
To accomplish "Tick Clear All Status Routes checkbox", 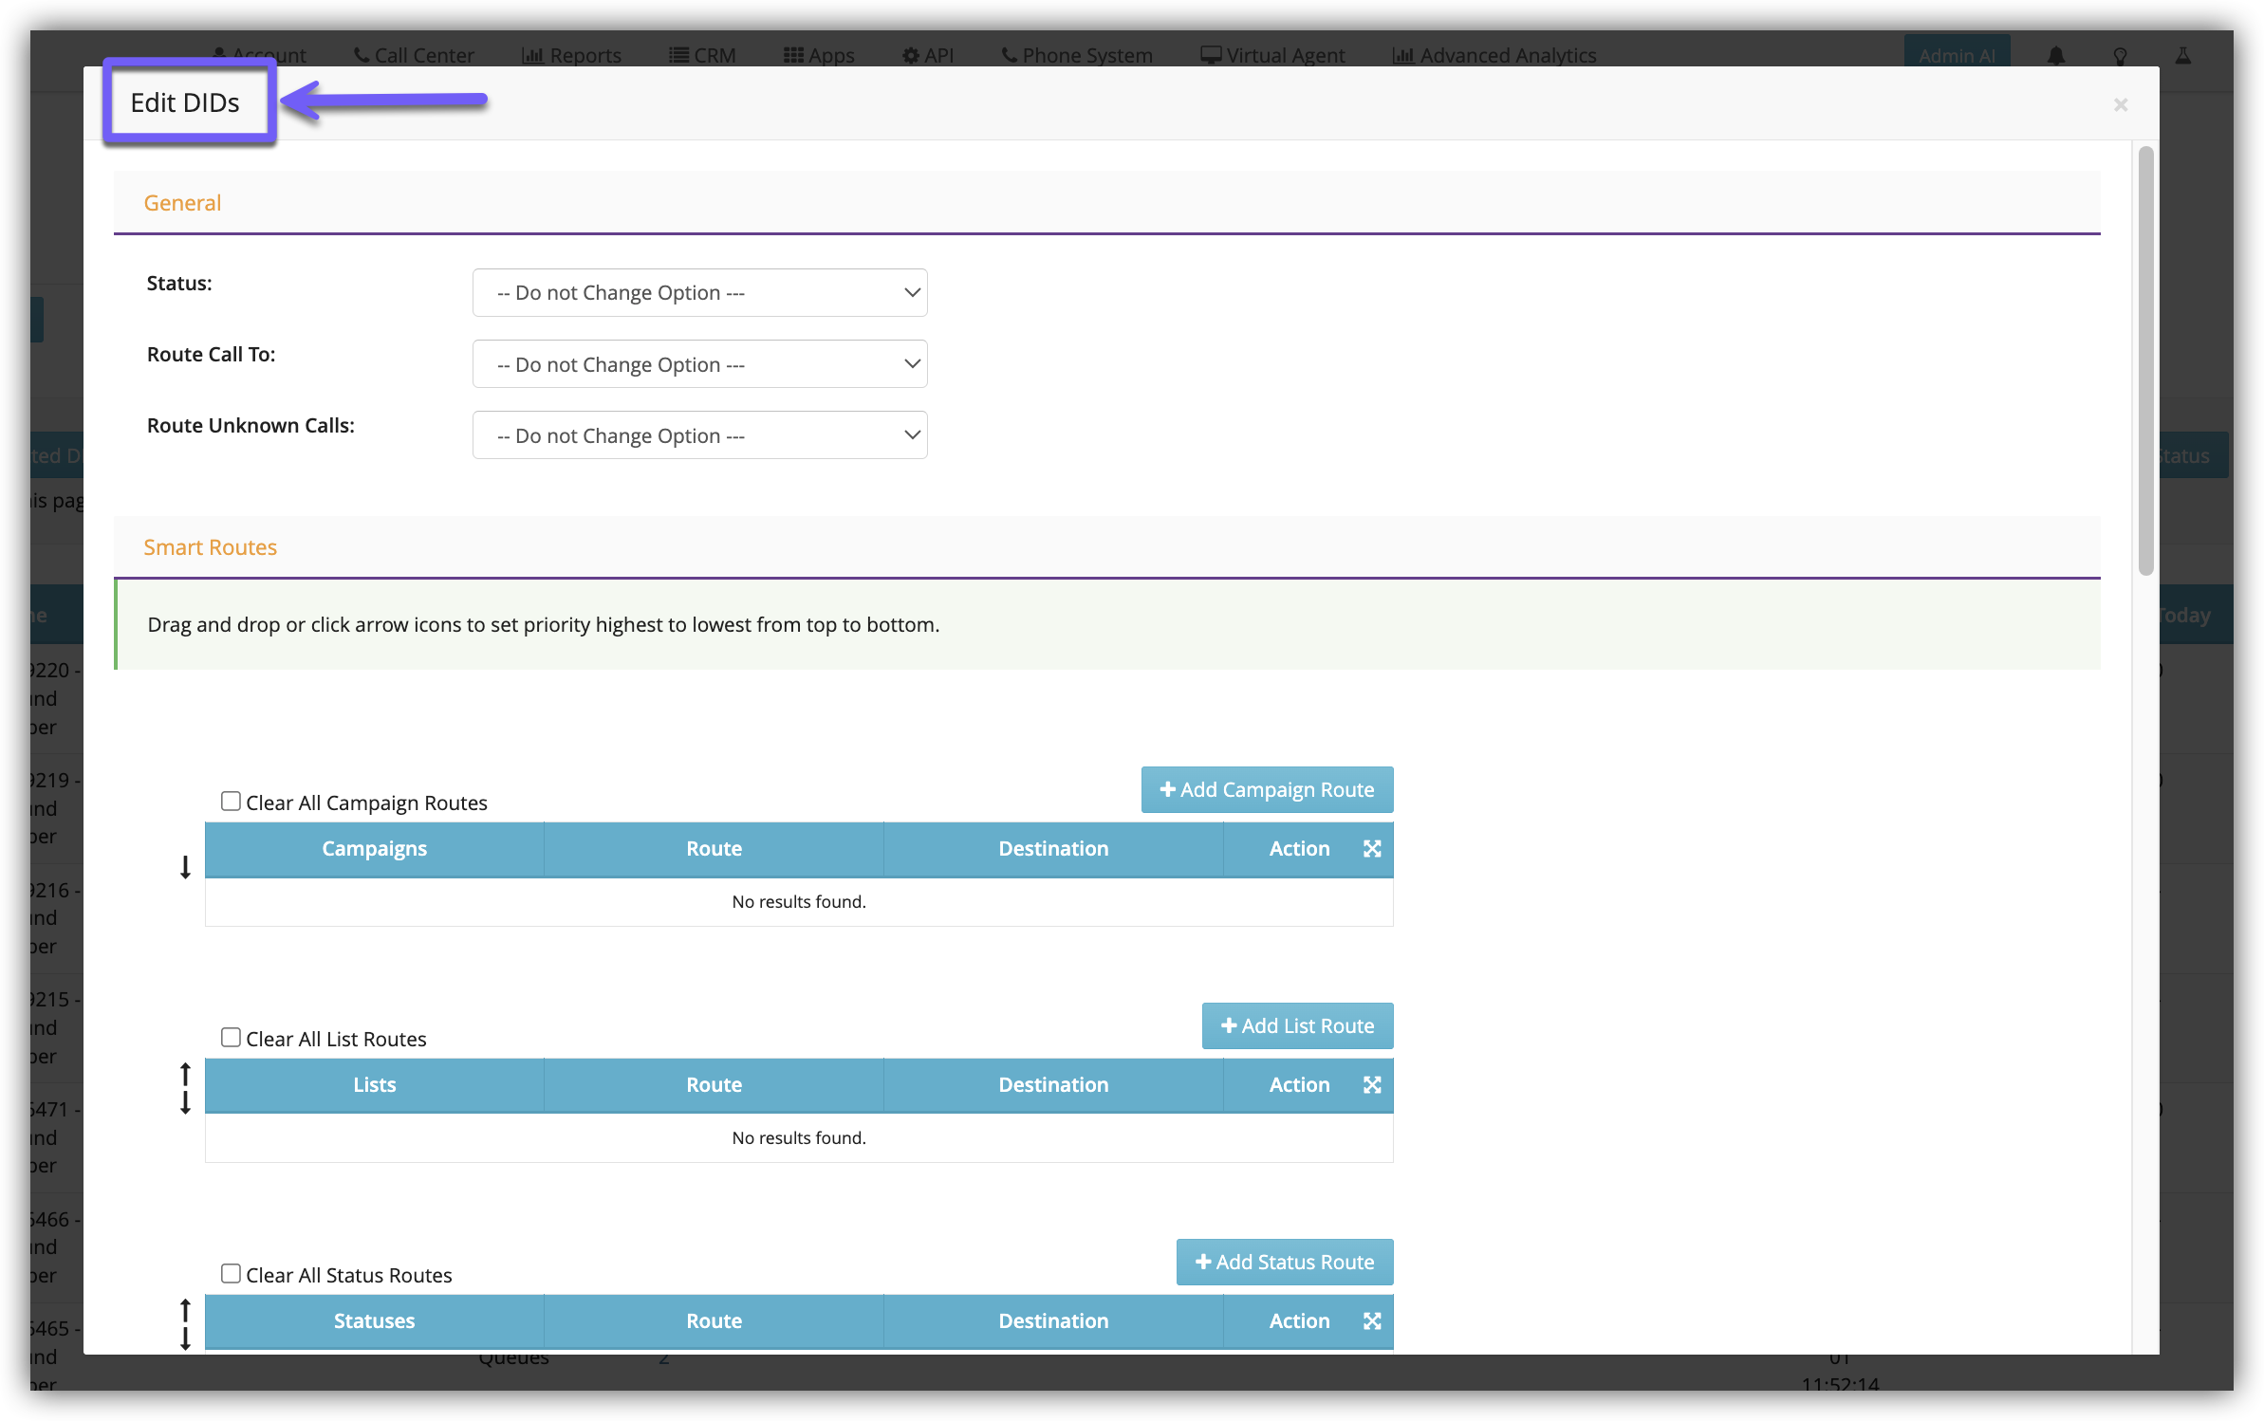I will pos(231,1274).
